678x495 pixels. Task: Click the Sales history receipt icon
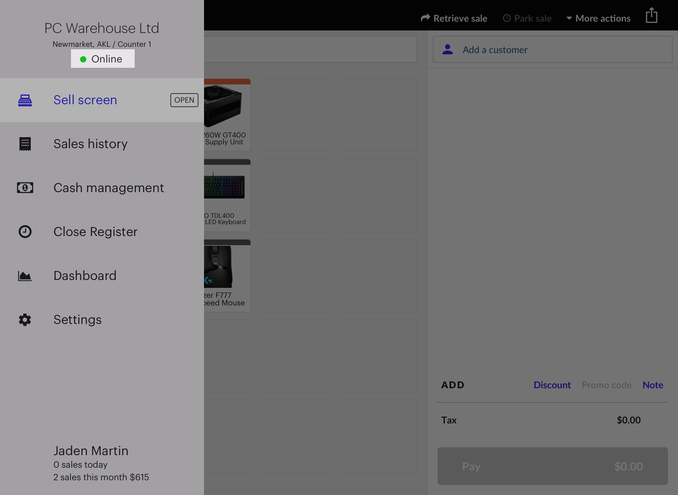pos(25,144)
